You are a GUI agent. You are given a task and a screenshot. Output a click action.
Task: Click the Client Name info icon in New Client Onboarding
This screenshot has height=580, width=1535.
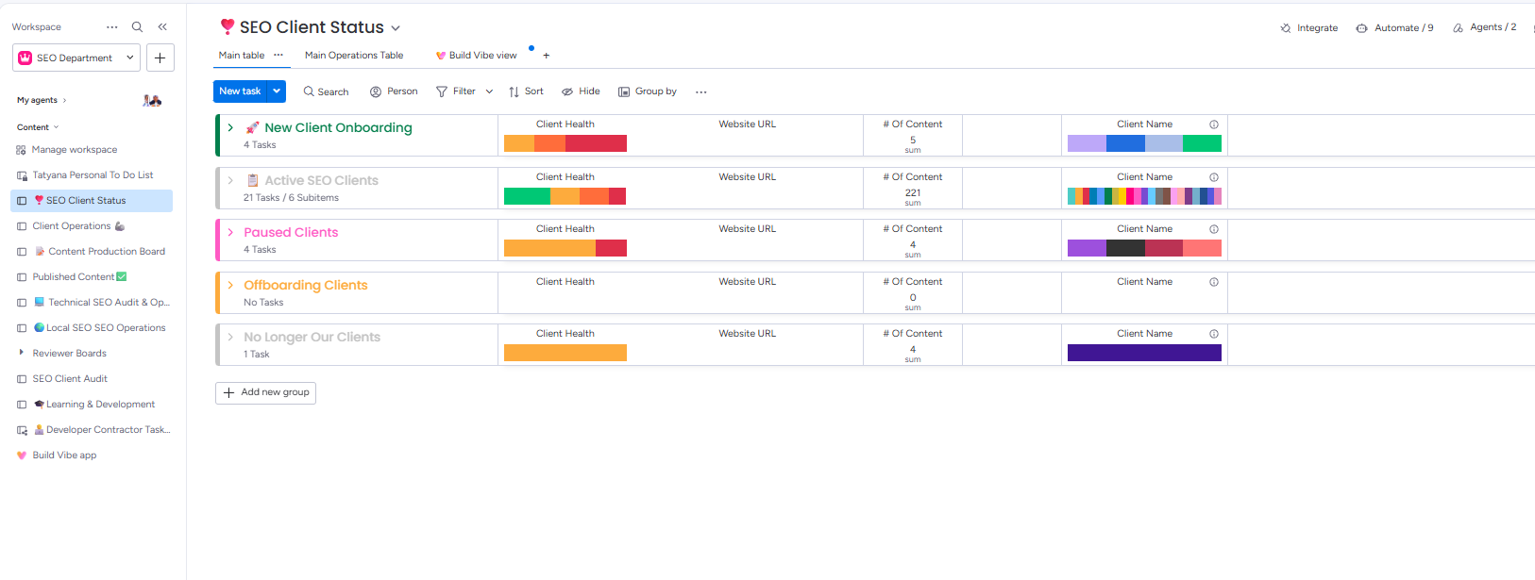pyautogui.click(x=1214, y=124)
